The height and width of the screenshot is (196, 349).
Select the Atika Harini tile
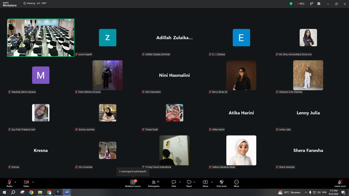pos(241,113)
